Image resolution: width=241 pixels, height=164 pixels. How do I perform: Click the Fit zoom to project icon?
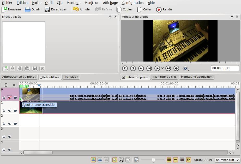(136, 160)
